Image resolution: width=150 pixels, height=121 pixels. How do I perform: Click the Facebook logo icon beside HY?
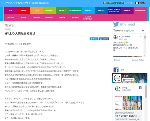point(116,70)
